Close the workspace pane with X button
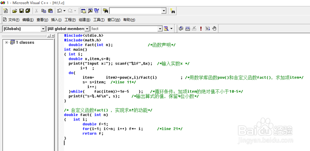 [53, 36]
